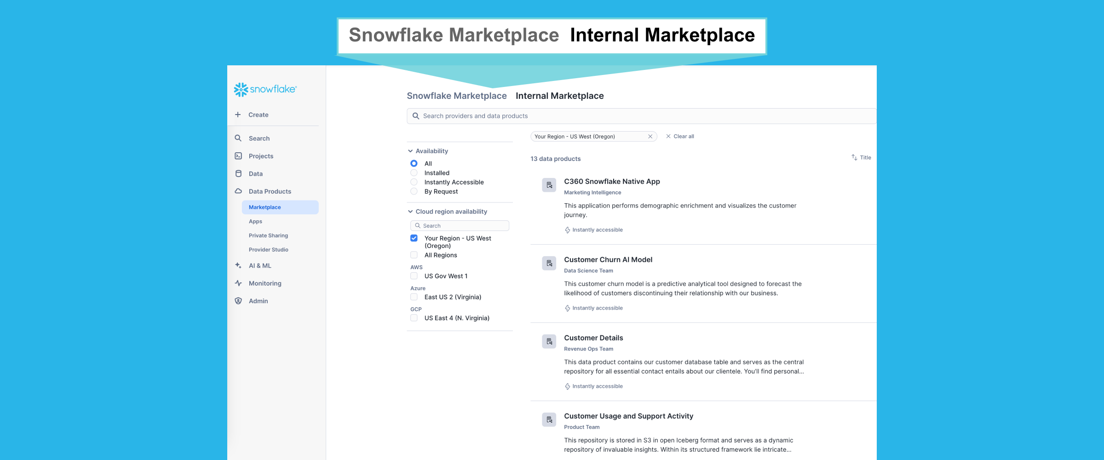This screenshot has height=460, width=1104.
Task: Open Create with the plus icon
Action: (237, 114)
